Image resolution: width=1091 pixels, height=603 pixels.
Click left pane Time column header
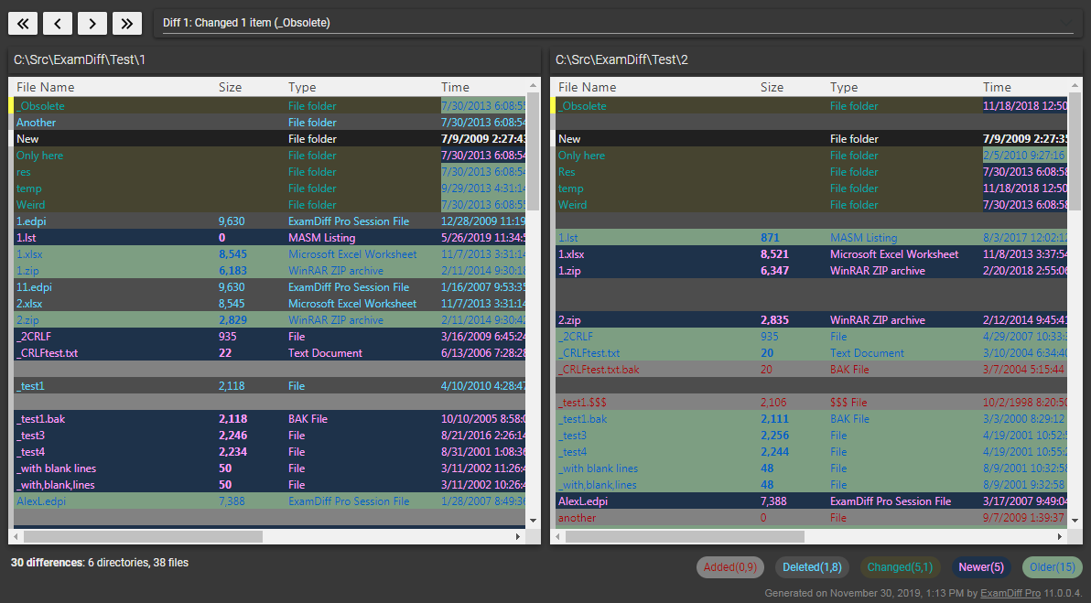coord(455,87)
